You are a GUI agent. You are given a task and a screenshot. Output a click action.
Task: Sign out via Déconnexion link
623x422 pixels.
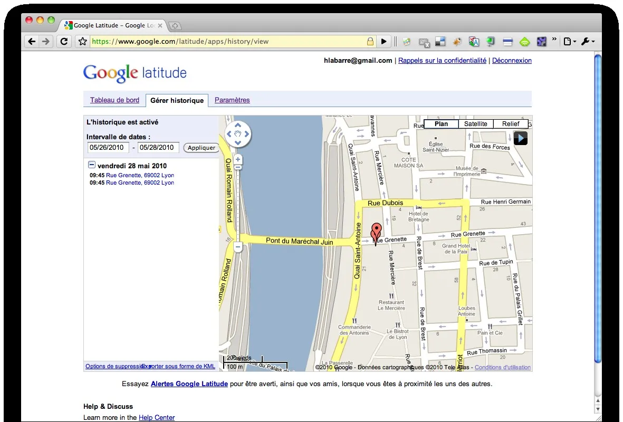tap(512, 61)
